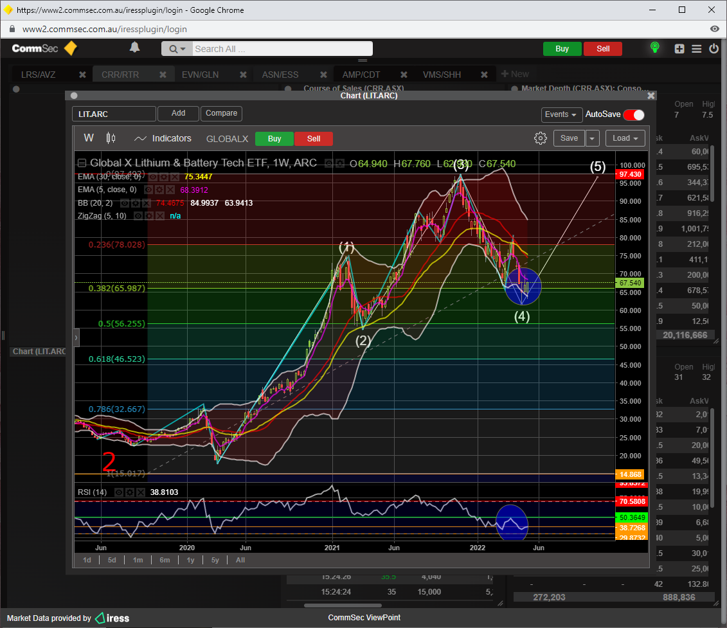
Task: Expand the left chart drawing toolbar arrow
Action: pos(76,337)
